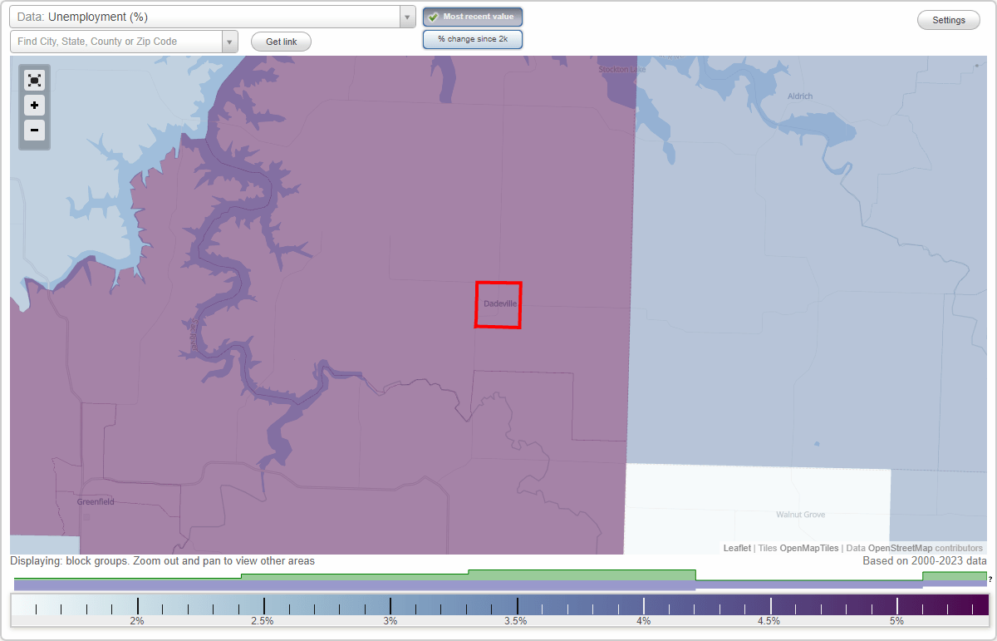
Task: Click the 'Based on 2000-2023 data' note
Action: 925,561
